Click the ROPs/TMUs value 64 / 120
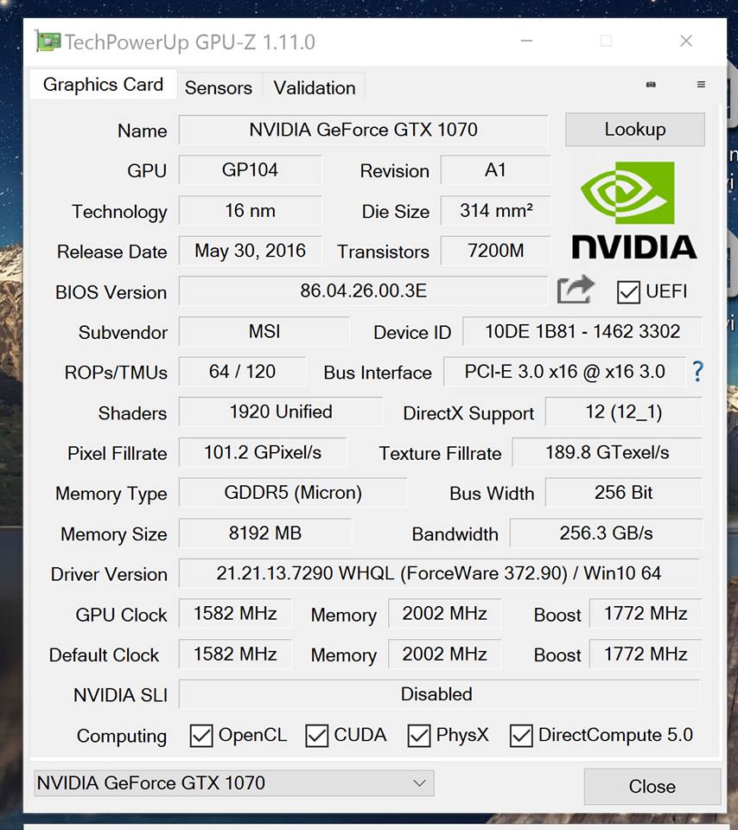This screenshot has width=738, height=830. tap(242, 372)
